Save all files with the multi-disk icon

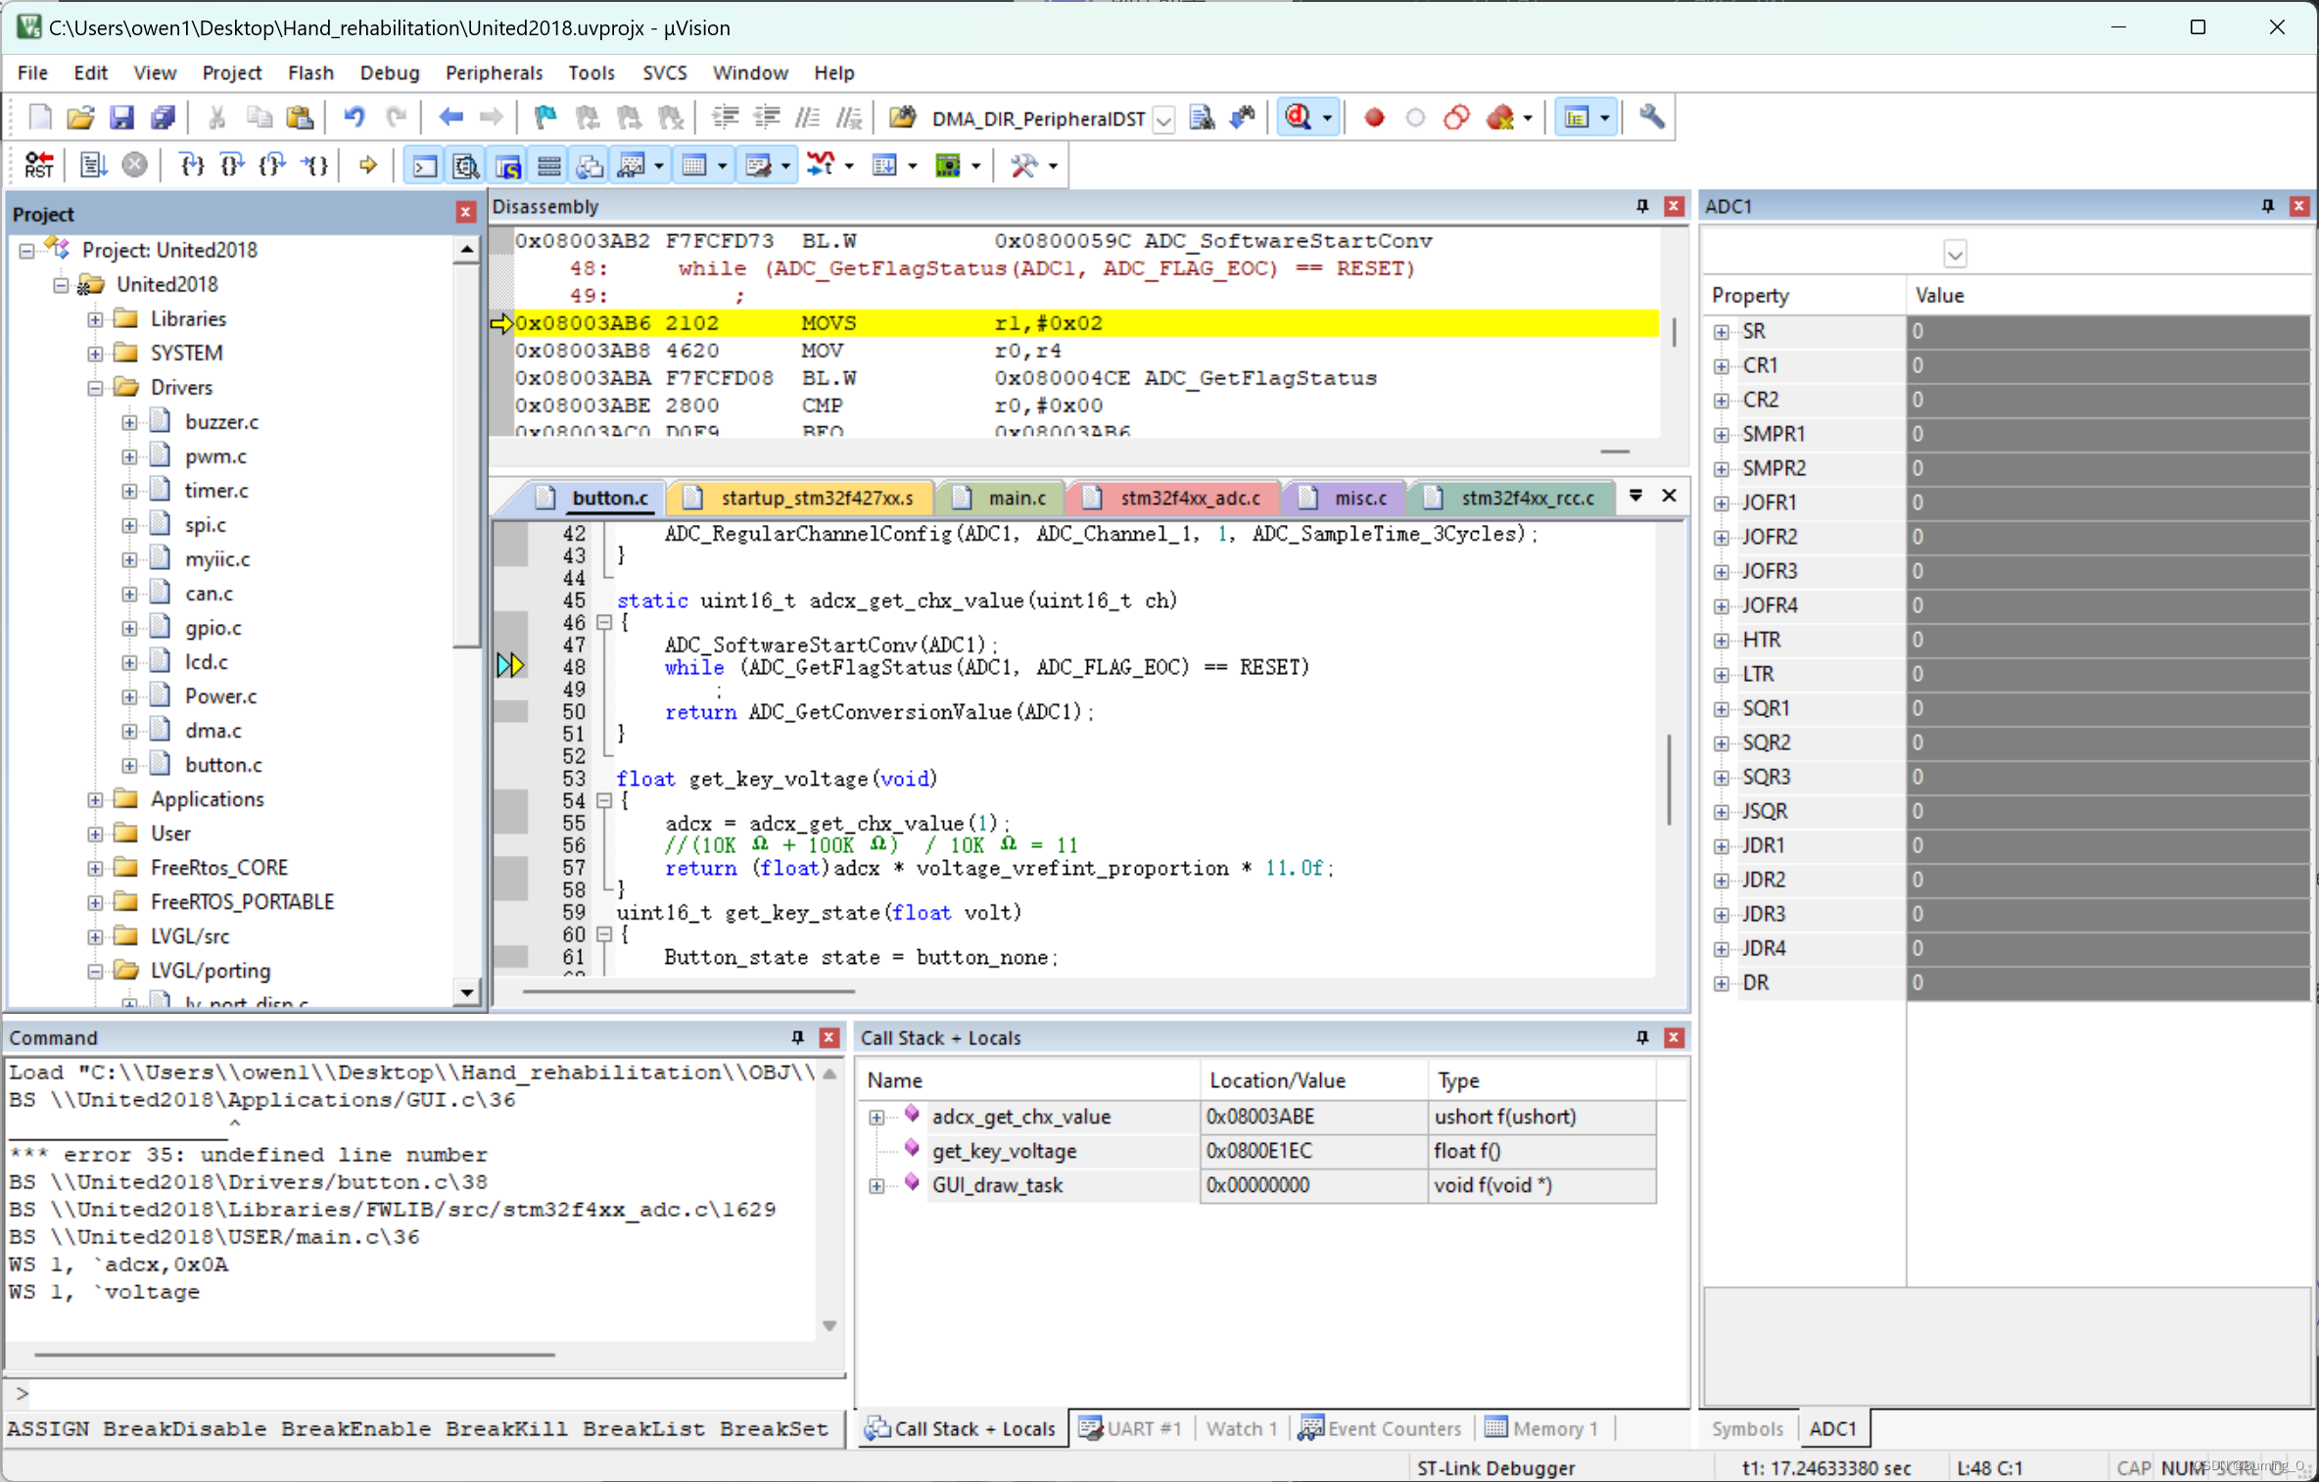click(162, 117)
